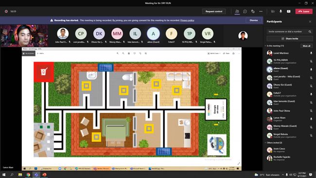Mute Loriel Martinez microphone icon
The width and height of the screenshot is (316, 178).
click(311, 53)
